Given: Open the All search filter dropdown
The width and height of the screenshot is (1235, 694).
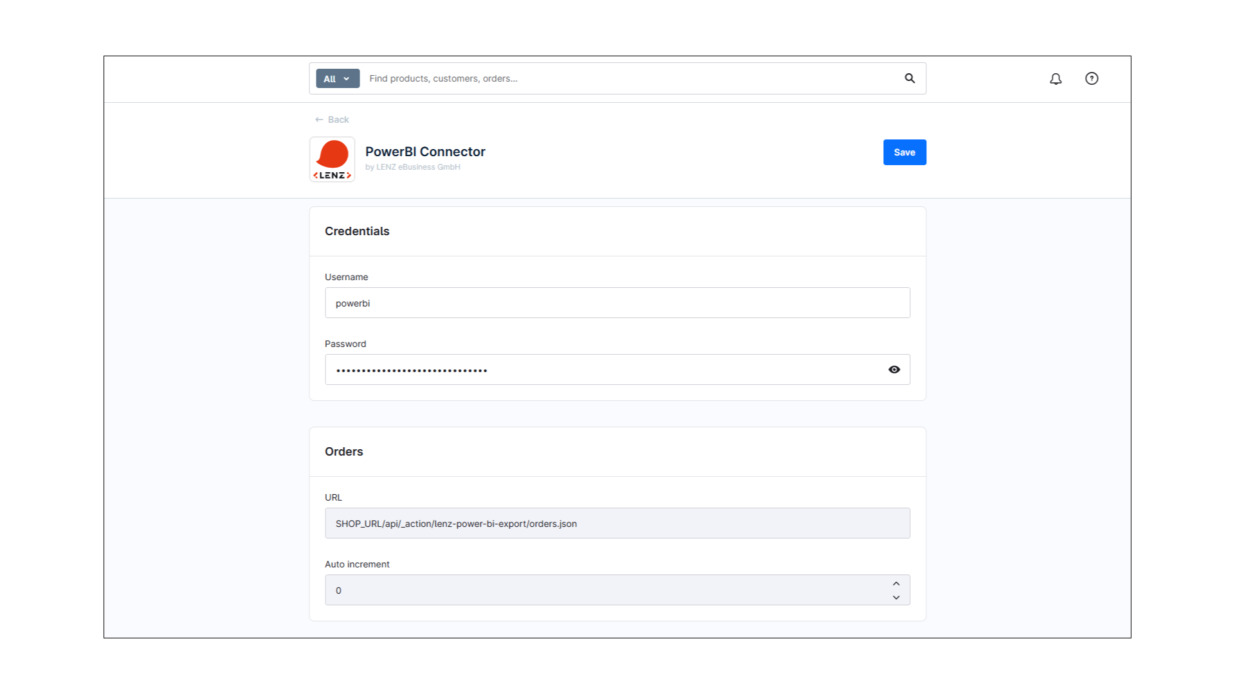Looking at the screenshot, I should [x=337, y=78].
